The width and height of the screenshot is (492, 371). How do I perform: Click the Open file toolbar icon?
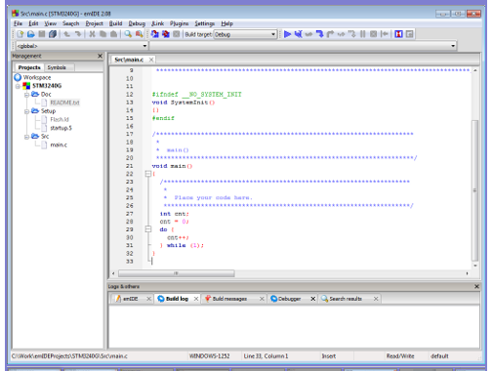pos(31,34)
